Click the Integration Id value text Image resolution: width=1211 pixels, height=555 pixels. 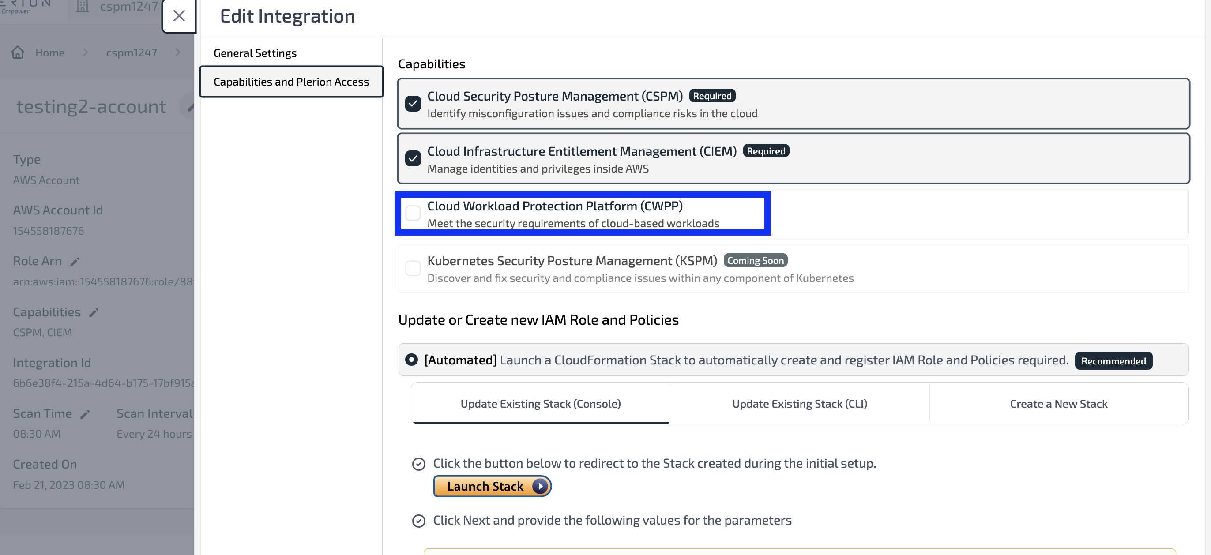(x=103, y=383)
